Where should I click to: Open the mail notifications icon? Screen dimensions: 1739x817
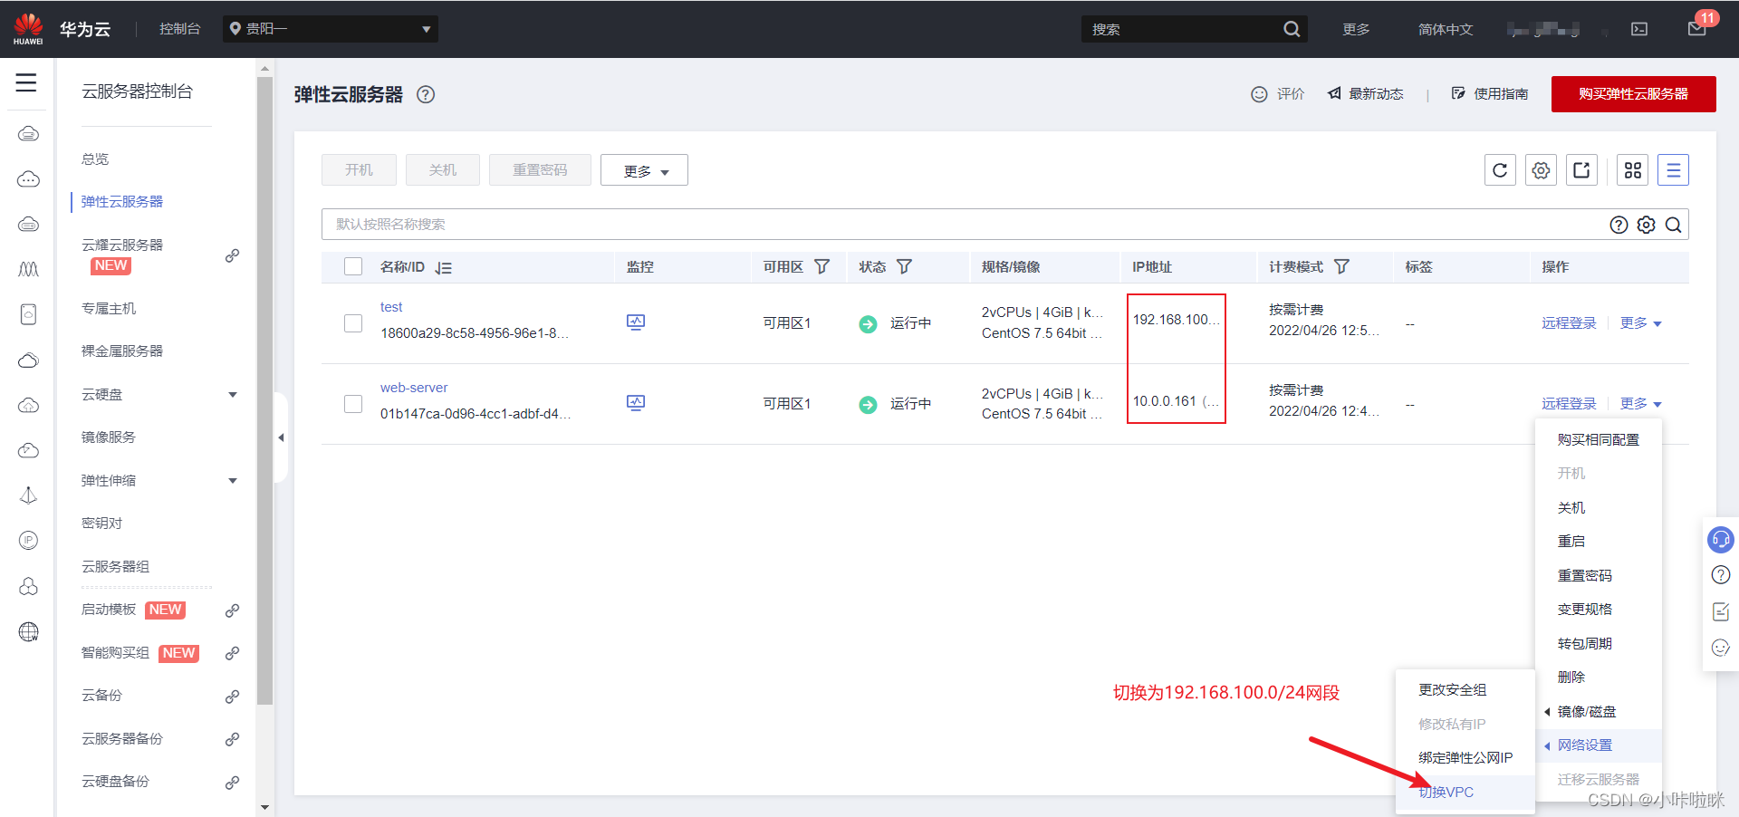[x=1696, y=29]
